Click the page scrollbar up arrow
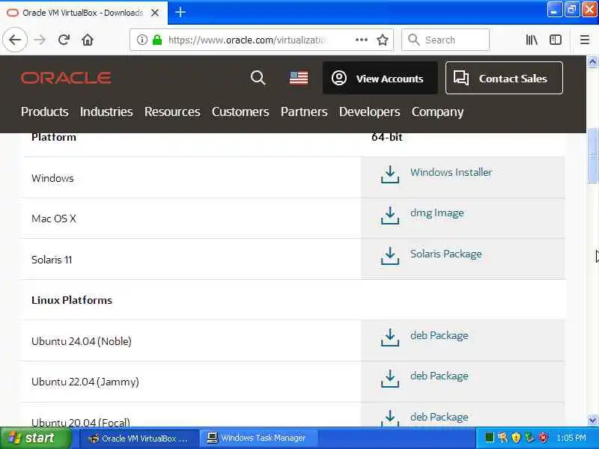This screenshot has height=449, width=599. [592, 61]
